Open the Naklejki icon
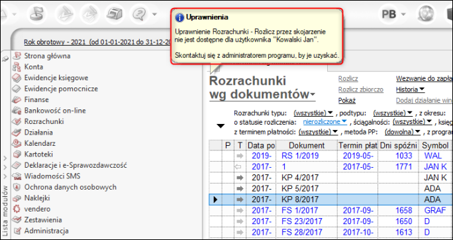453x240 pixels. click(x=17, y=198)
